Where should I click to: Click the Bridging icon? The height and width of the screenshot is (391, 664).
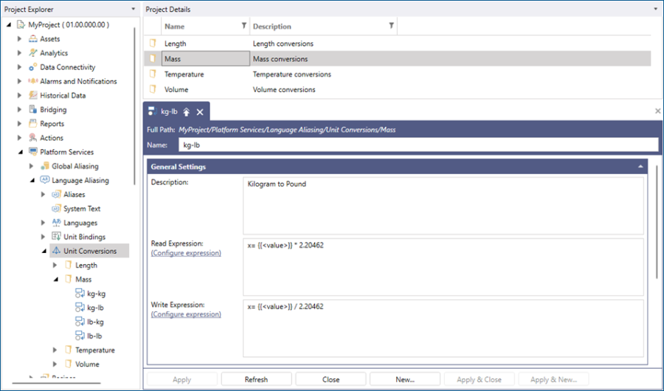point(32,109)
